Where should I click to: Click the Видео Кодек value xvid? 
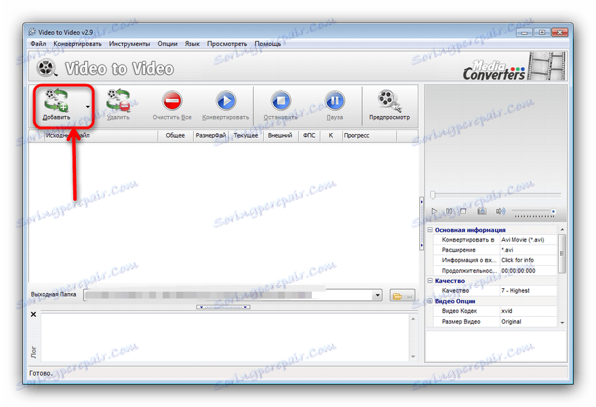[528, 311]
